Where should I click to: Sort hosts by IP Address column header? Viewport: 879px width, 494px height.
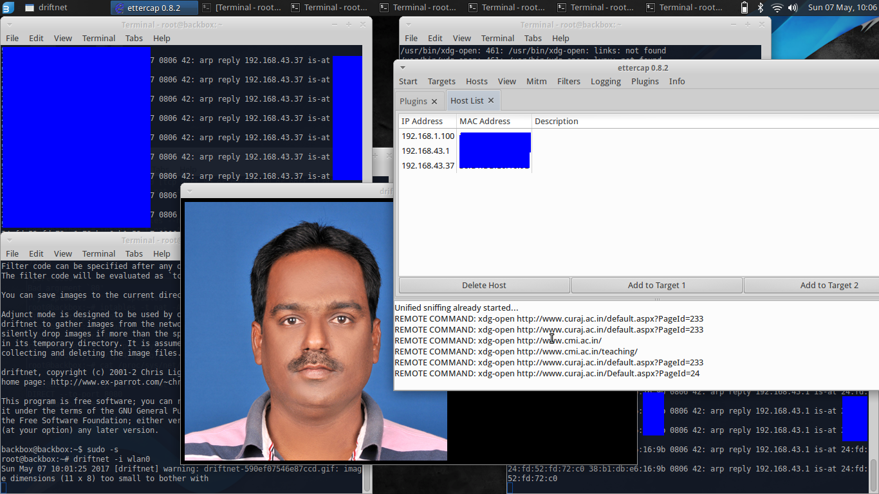coord(428,121)
